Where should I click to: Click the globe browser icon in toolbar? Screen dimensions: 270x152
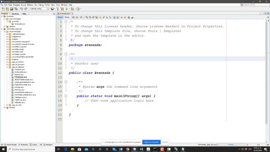tap(52, 9)
